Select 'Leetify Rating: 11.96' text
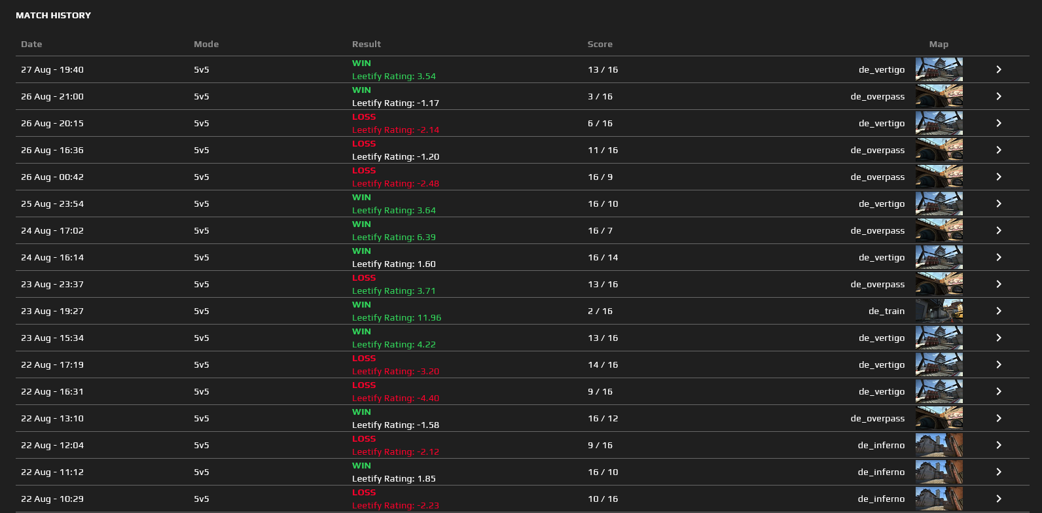The width and height of the screenshot is (1042, 513). click(x=397, y=317)
